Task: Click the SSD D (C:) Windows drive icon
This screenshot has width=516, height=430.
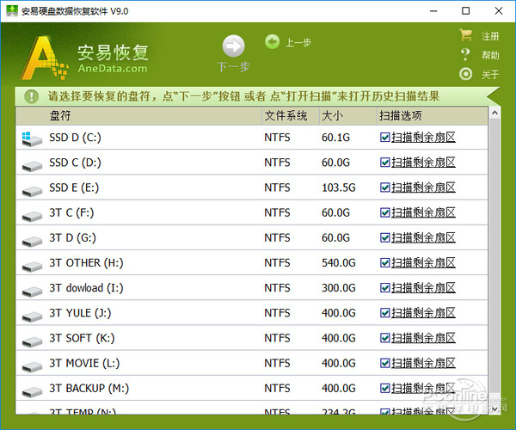Action: pyautogui.click(x=32, y=138)
